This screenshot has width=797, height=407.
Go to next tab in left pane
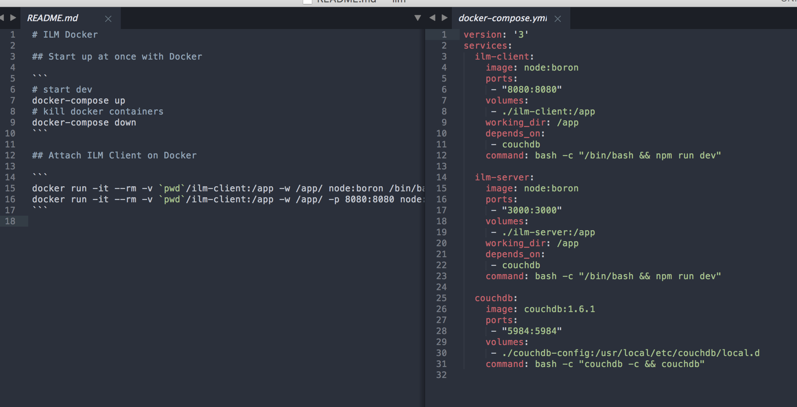click(x=13, y=18)
